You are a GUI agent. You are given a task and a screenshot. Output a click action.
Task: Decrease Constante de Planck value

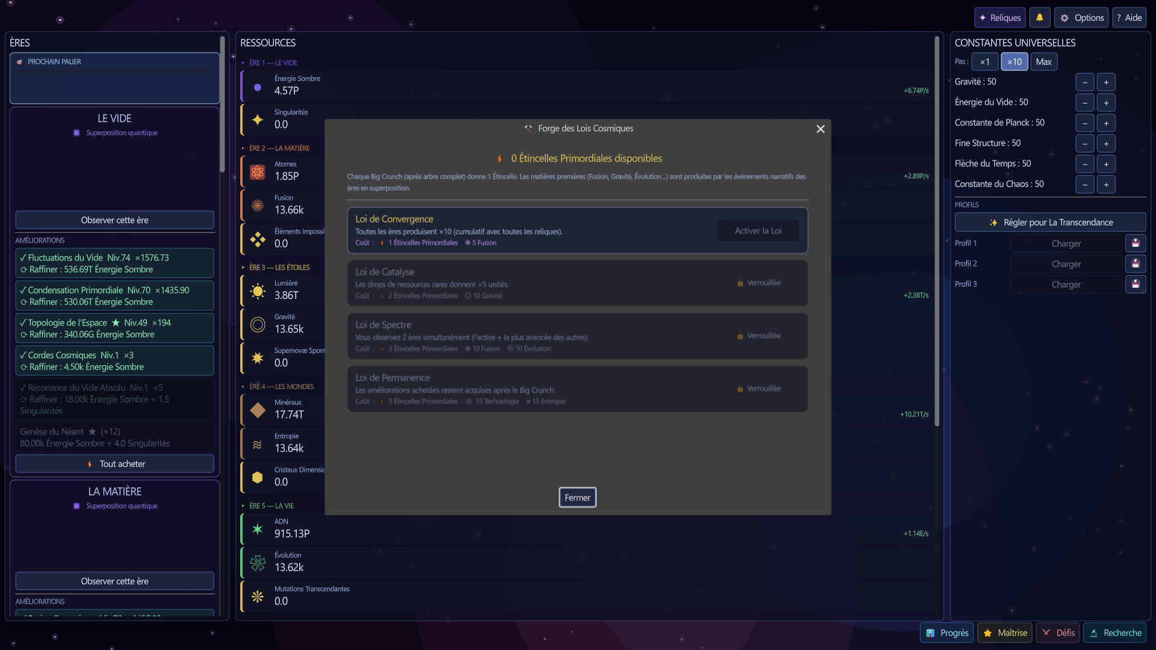[x=1085, y=123]
